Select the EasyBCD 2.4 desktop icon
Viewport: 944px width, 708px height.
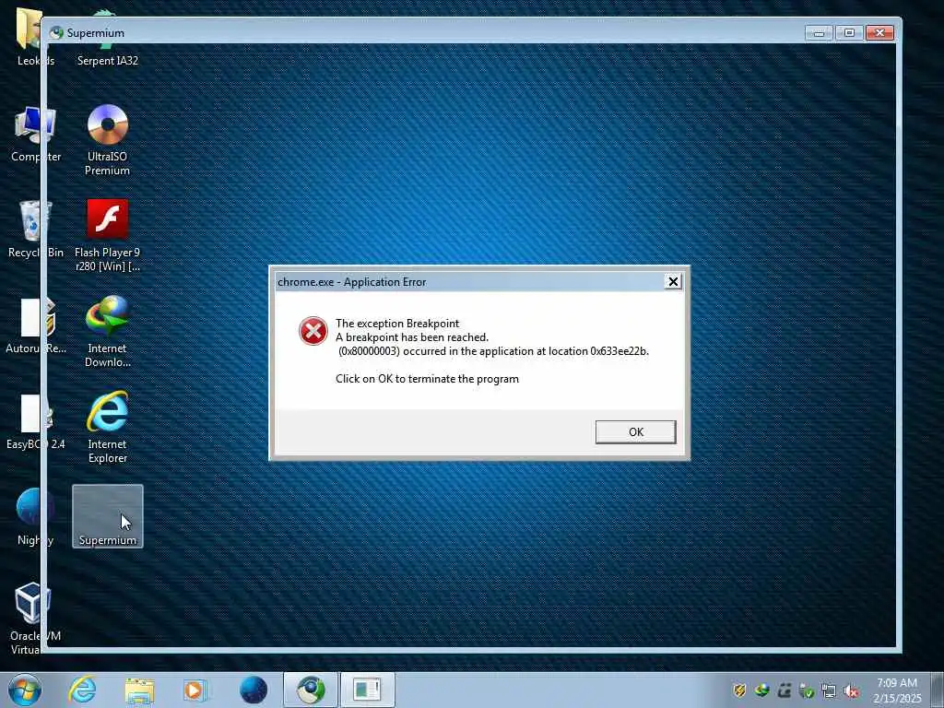(36, 421)
